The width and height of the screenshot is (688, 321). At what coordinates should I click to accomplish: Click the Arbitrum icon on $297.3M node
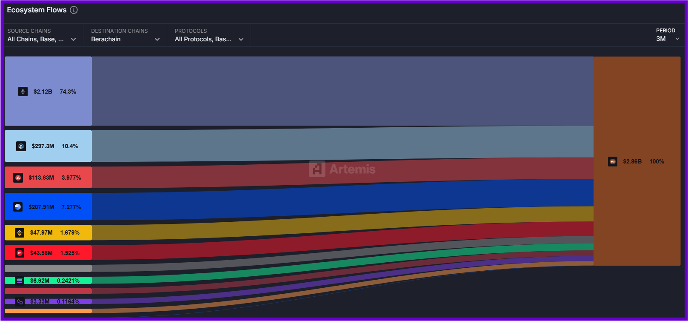click(x=21, y=146)
